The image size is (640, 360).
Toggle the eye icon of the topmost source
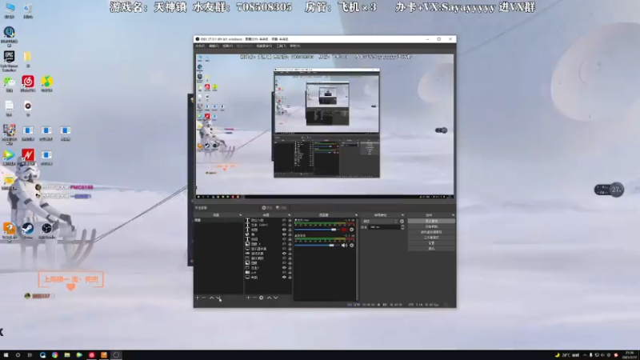284,221
